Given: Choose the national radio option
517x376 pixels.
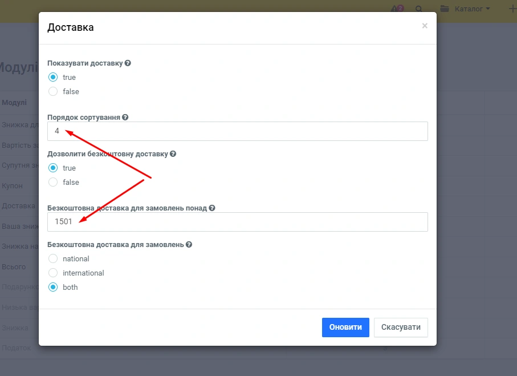Looking at the screenshot, I should pyautogui.click(x=53, y=258).
